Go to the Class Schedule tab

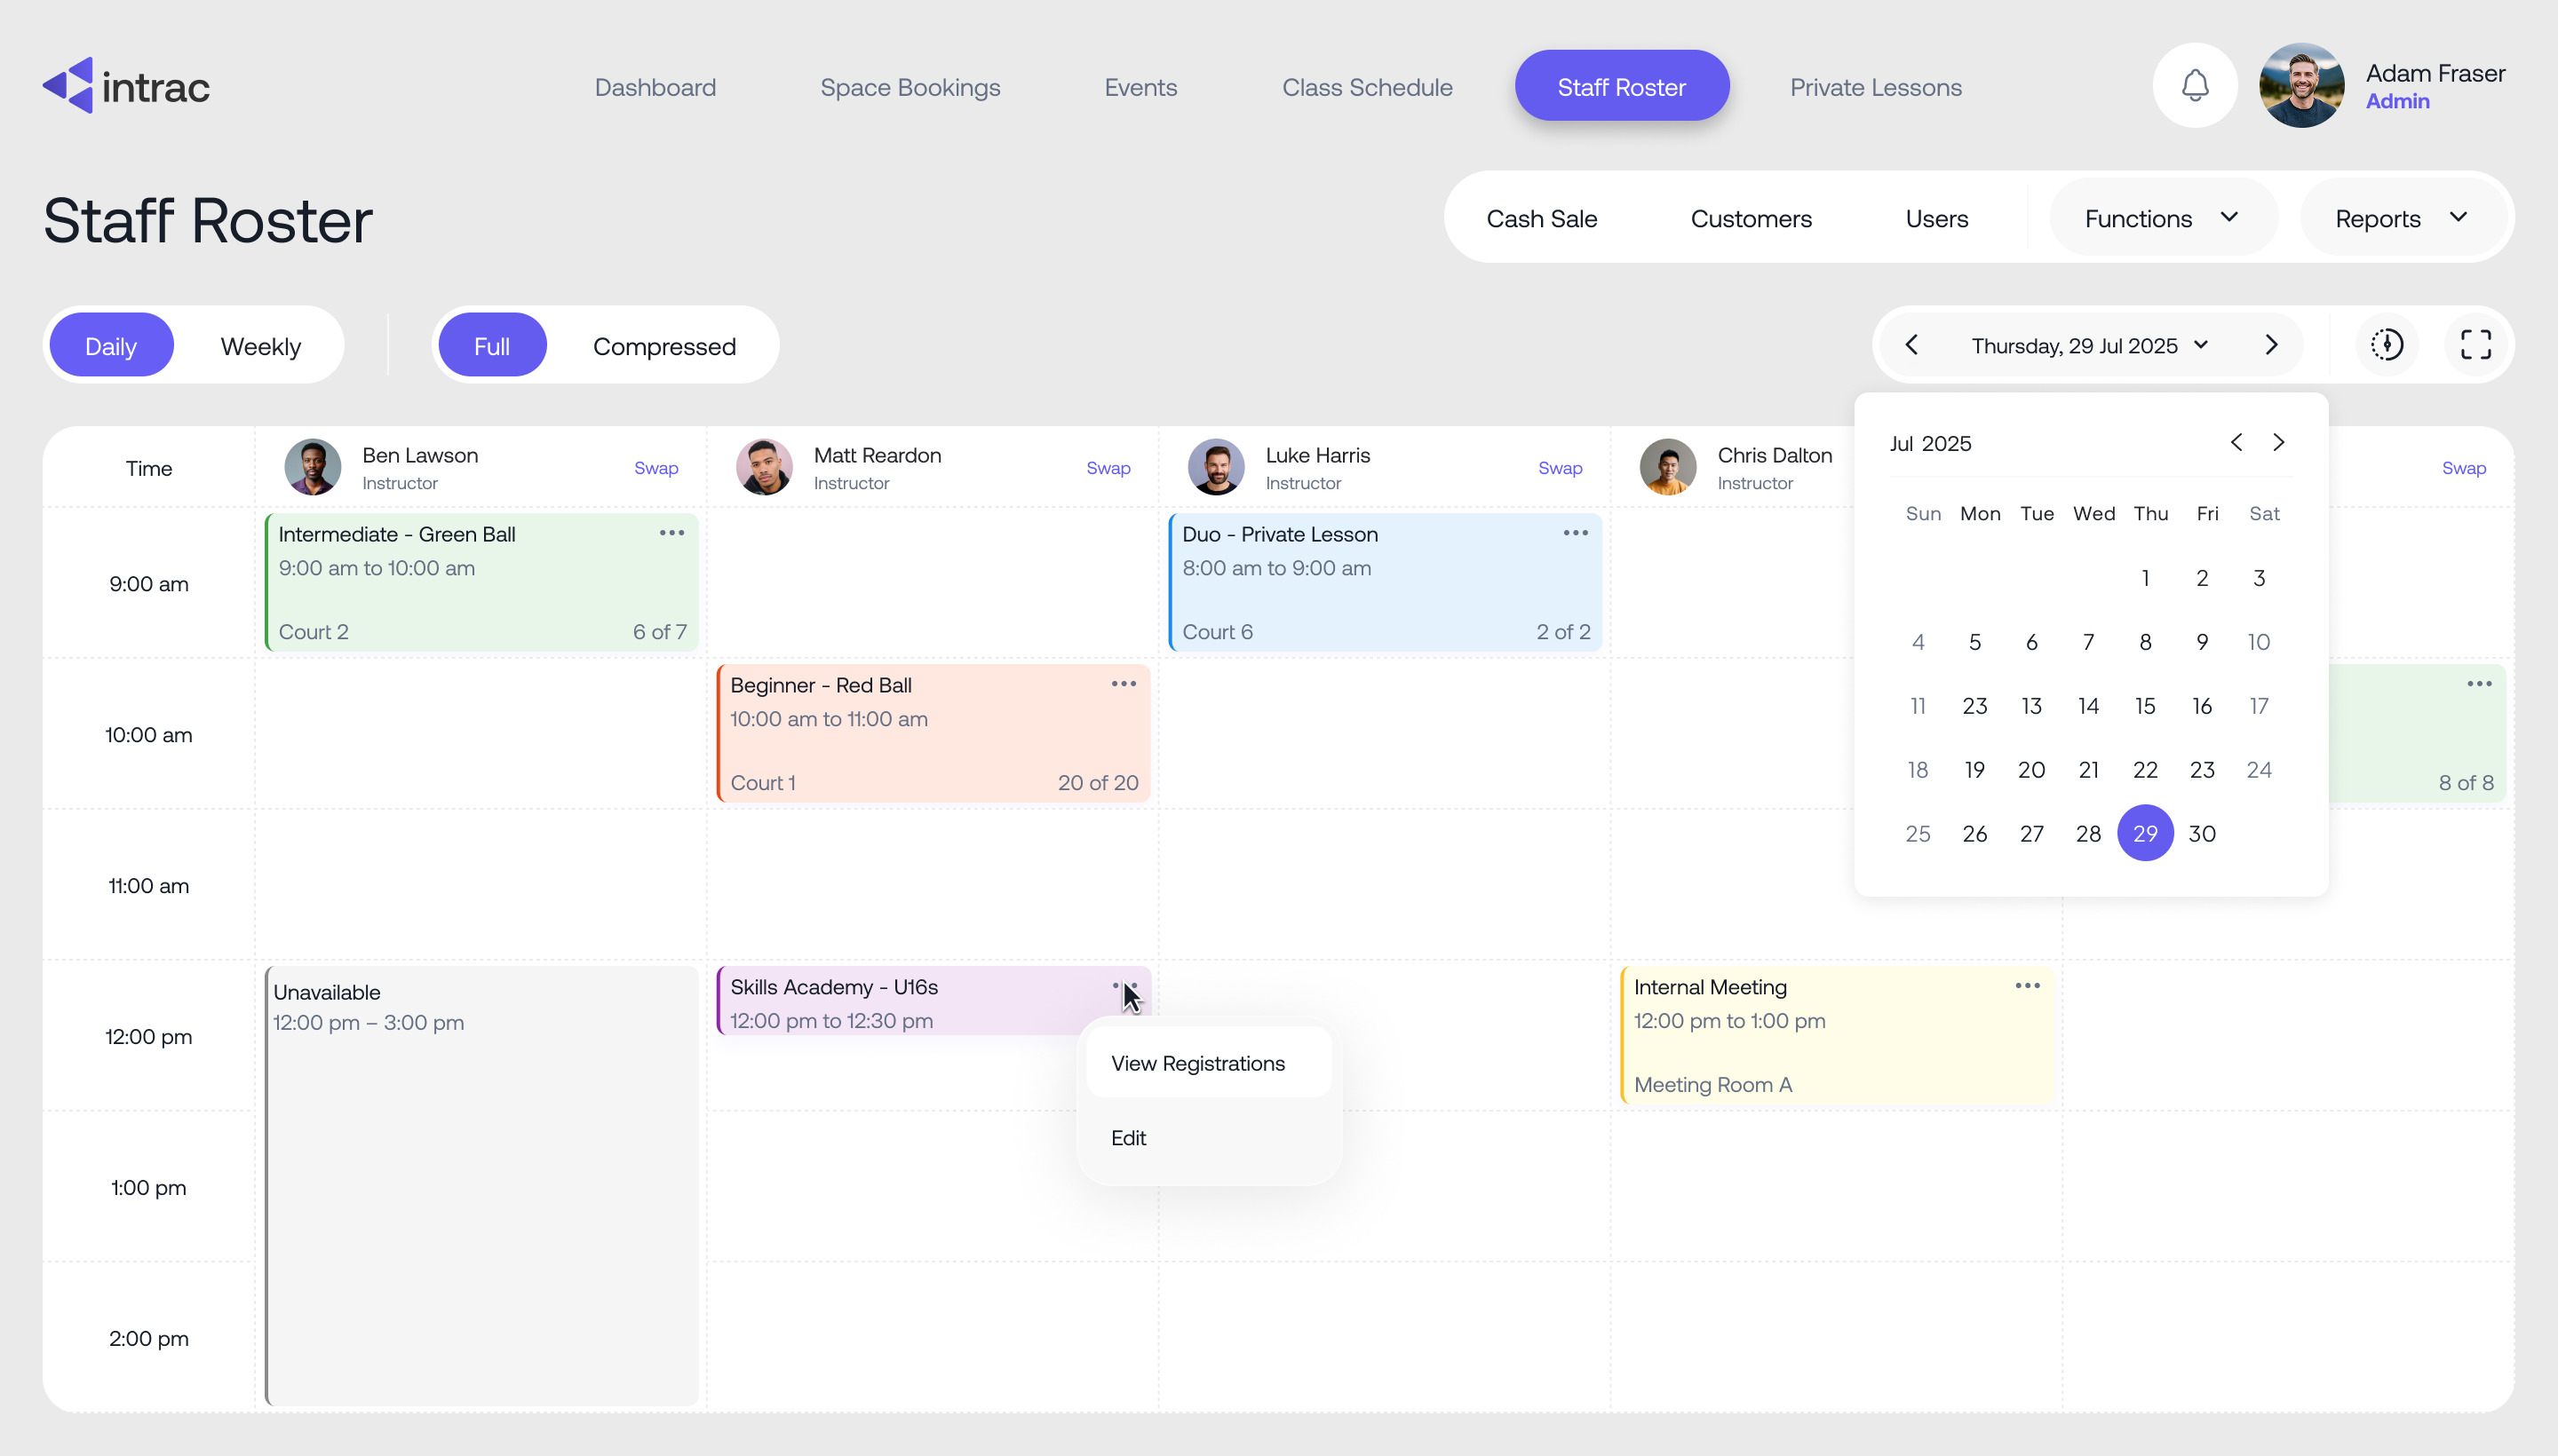(x=1368, y=87)
